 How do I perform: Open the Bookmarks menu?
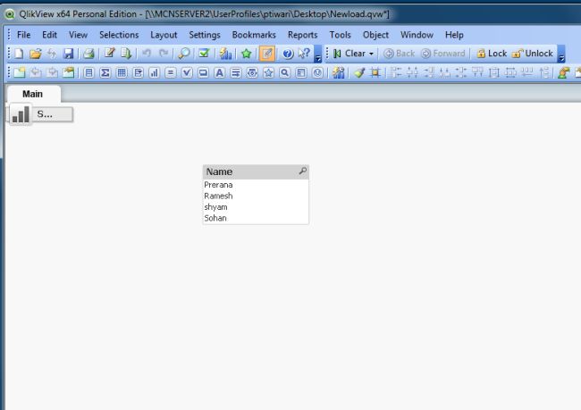tap(254, 35)
